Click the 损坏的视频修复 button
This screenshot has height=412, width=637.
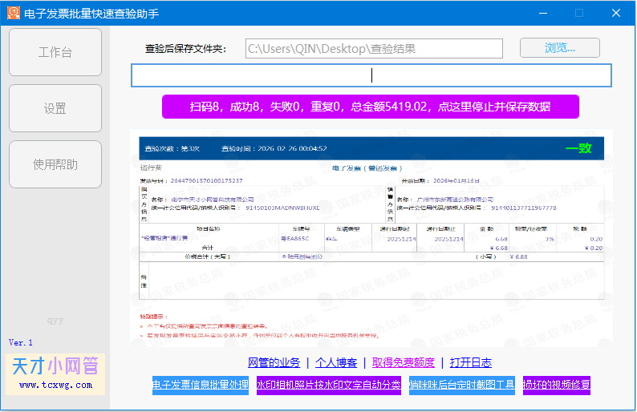point(557,385)
